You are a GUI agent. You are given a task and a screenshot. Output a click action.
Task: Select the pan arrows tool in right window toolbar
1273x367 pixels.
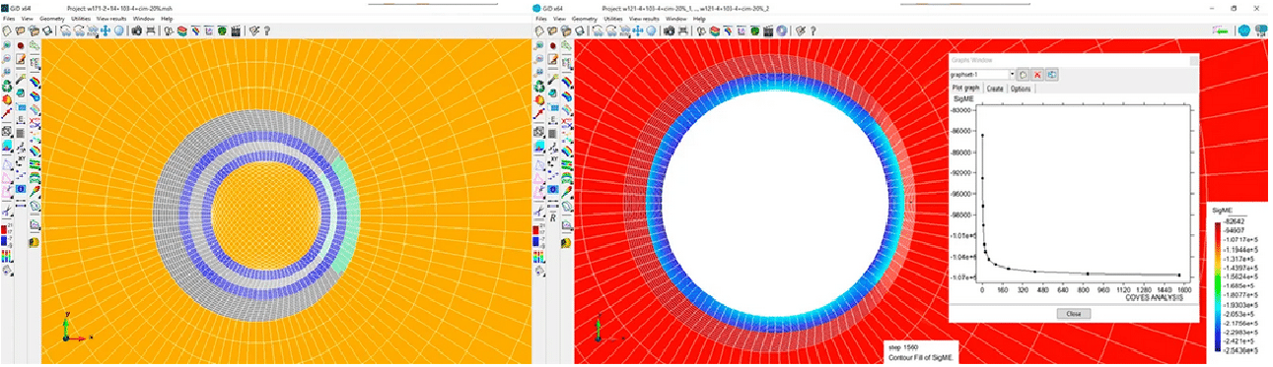pos(638,31)
